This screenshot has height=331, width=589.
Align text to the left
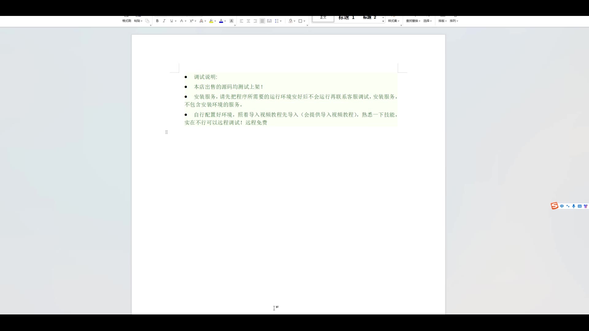tap(241, 21)
